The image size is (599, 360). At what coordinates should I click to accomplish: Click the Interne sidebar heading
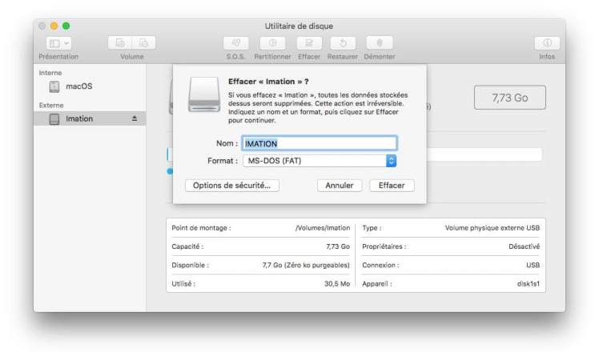(x=50, y=73)
